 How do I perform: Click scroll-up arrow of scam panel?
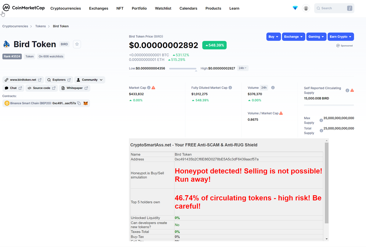[x=327, y=141]
